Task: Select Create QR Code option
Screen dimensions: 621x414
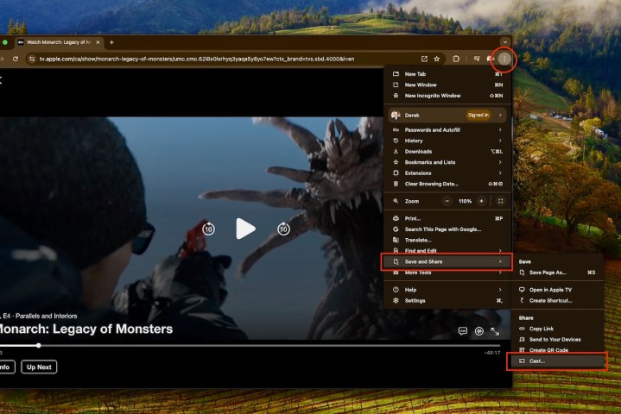Action: (548, 350)
